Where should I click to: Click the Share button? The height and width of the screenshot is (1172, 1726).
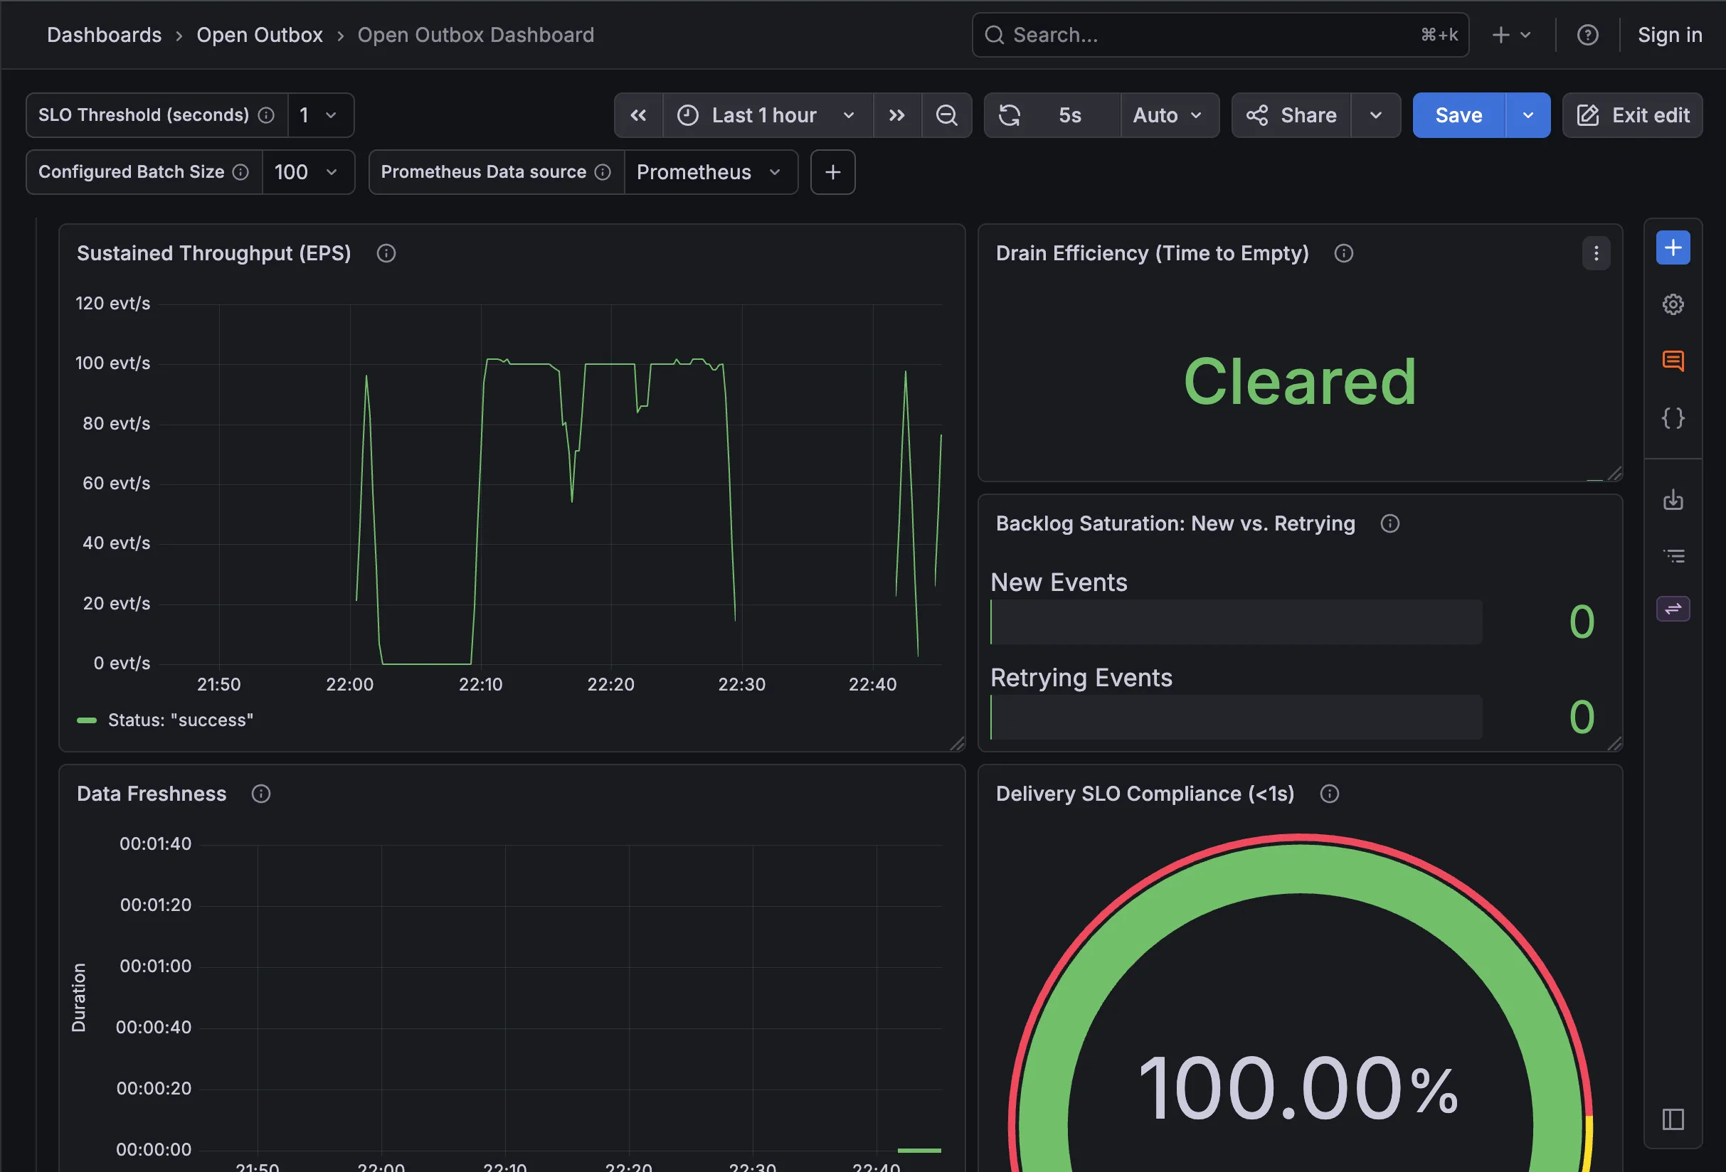[1291, 115]
